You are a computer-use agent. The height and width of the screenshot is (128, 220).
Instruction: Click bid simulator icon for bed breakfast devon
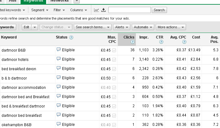click(x=114, y=69)
